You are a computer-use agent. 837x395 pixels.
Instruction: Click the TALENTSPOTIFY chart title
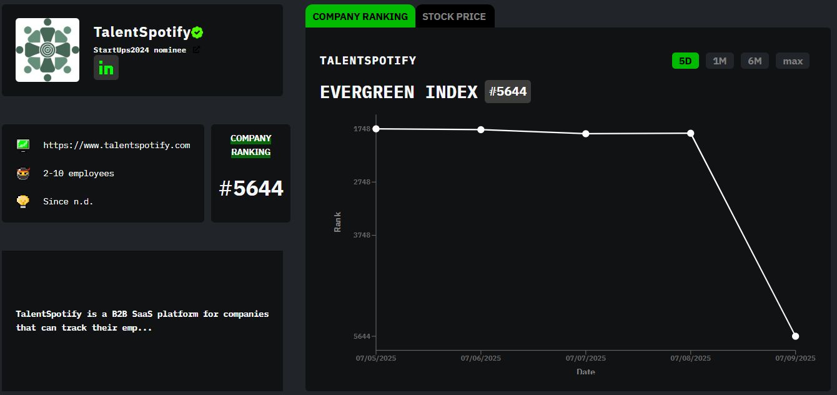pos(368,61)
